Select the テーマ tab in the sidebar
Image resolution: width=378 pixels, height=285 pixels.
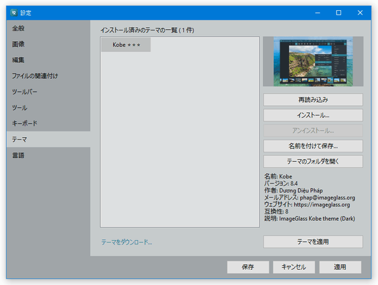click(x=48, y=139)
